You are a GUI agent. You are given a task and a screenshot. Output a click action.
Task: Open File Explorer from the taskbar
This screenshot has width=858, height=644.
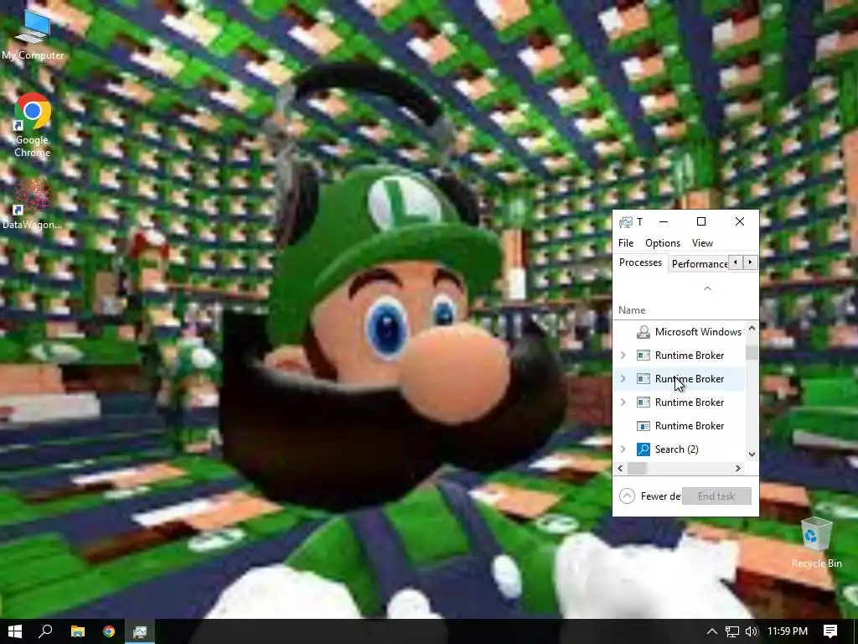click(78, 631)
